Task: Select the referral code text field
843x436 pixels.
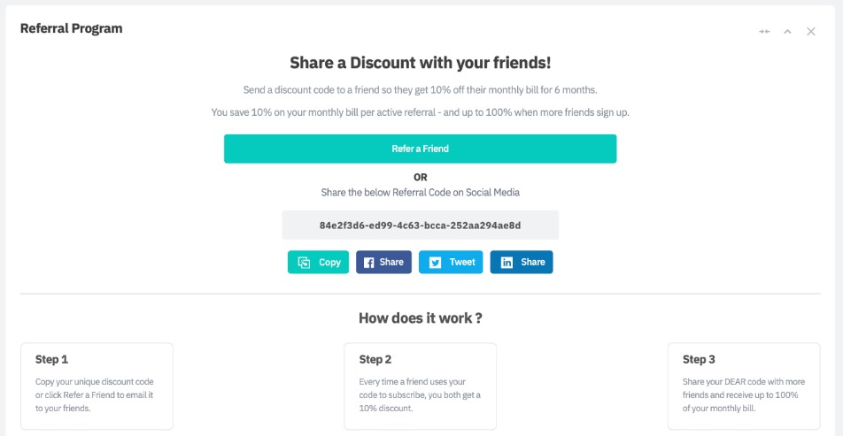Action: [x=420, y=226]
